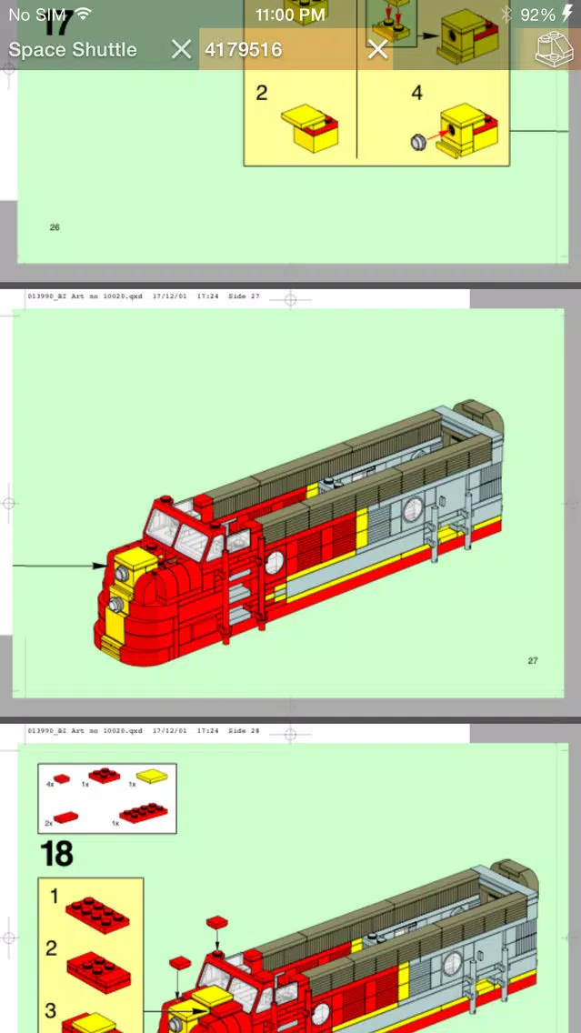Tap the 2x red tile in parts box
The width and height of the screenshot is (581, 1033).
(x=65, y=817)
